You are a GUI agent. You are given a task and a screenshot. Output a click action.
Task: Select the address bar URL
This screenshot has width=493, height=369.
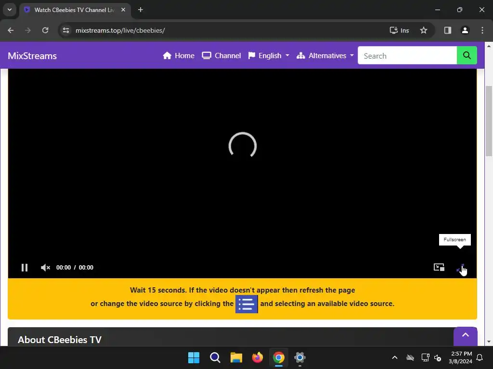tap(120, 30)
